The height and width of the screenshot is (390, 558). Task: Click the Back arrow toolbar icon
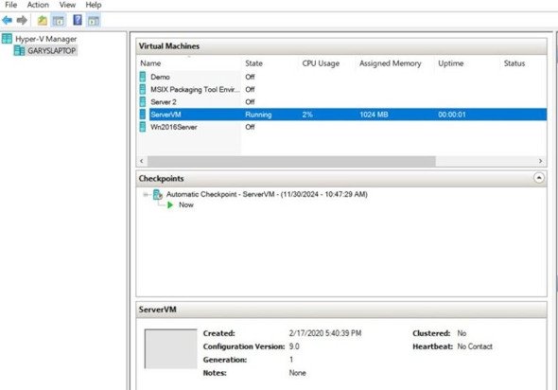[x=7, y=20]
